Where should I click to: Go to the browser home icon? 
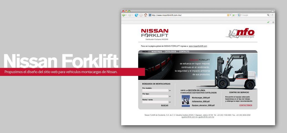tap(146, 15)
